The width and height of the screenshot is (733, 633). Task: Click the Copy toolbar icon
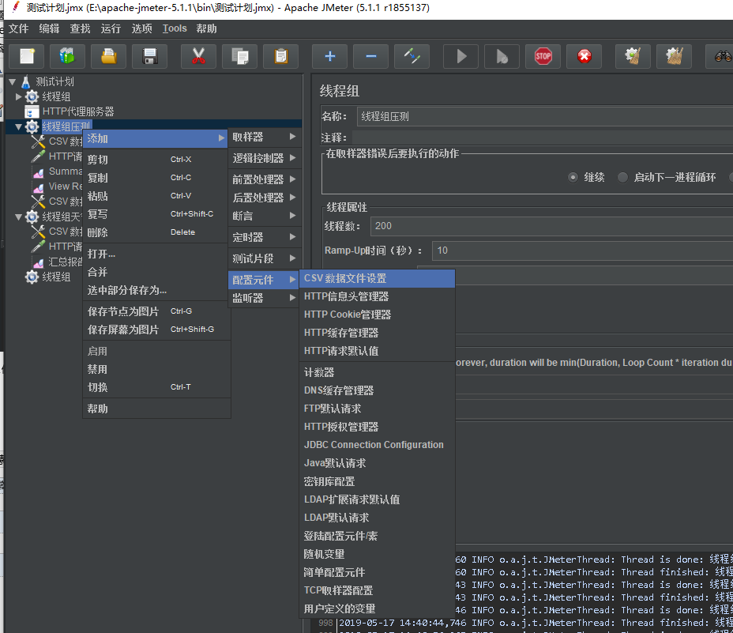(x=240, y=57)
